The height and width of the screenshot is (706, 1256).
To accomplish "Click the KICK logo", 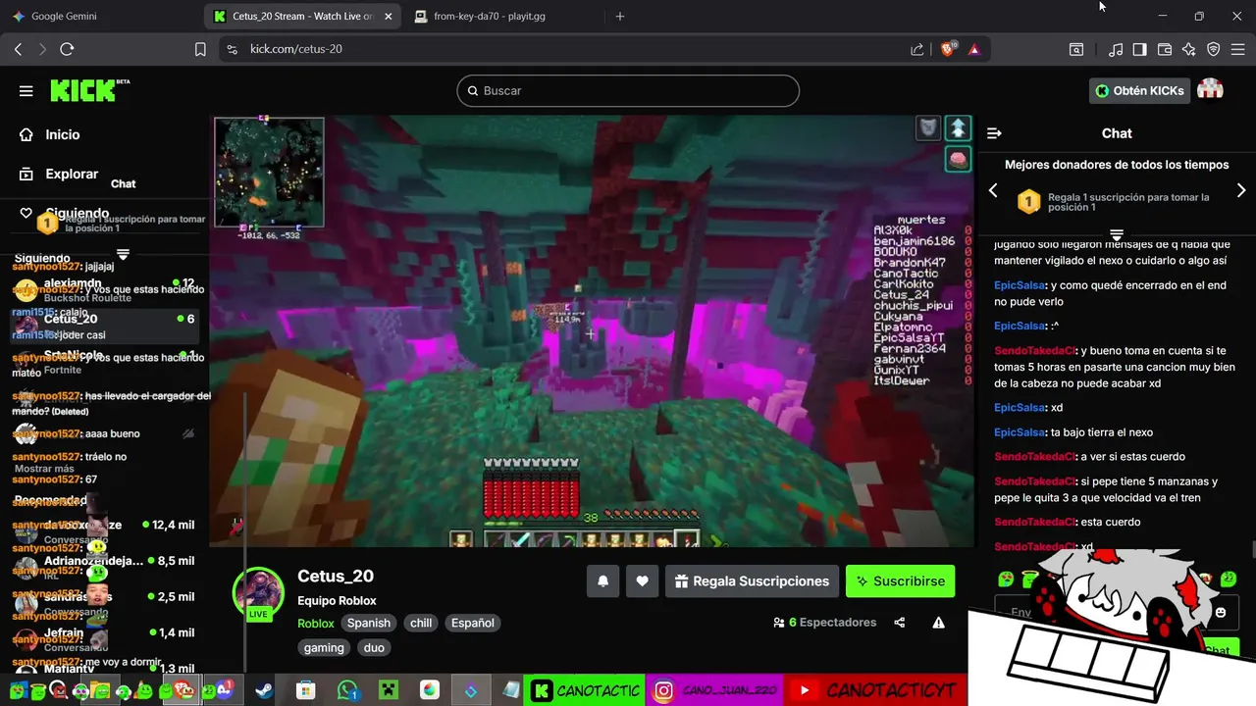I will click(x=90, y=90).
